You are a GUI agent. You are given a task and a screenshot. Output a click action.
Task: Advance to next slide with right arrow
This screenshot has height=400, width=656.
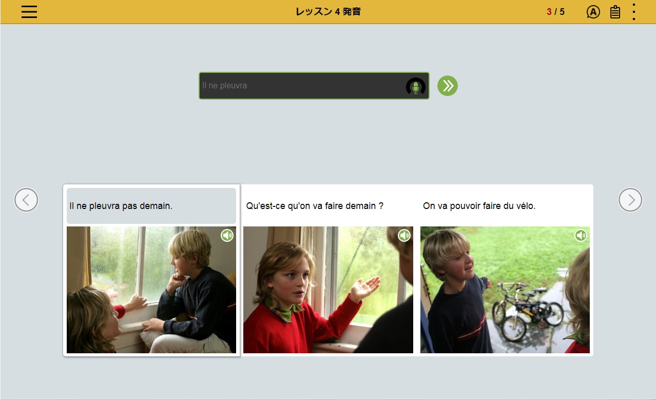[630, 200]
